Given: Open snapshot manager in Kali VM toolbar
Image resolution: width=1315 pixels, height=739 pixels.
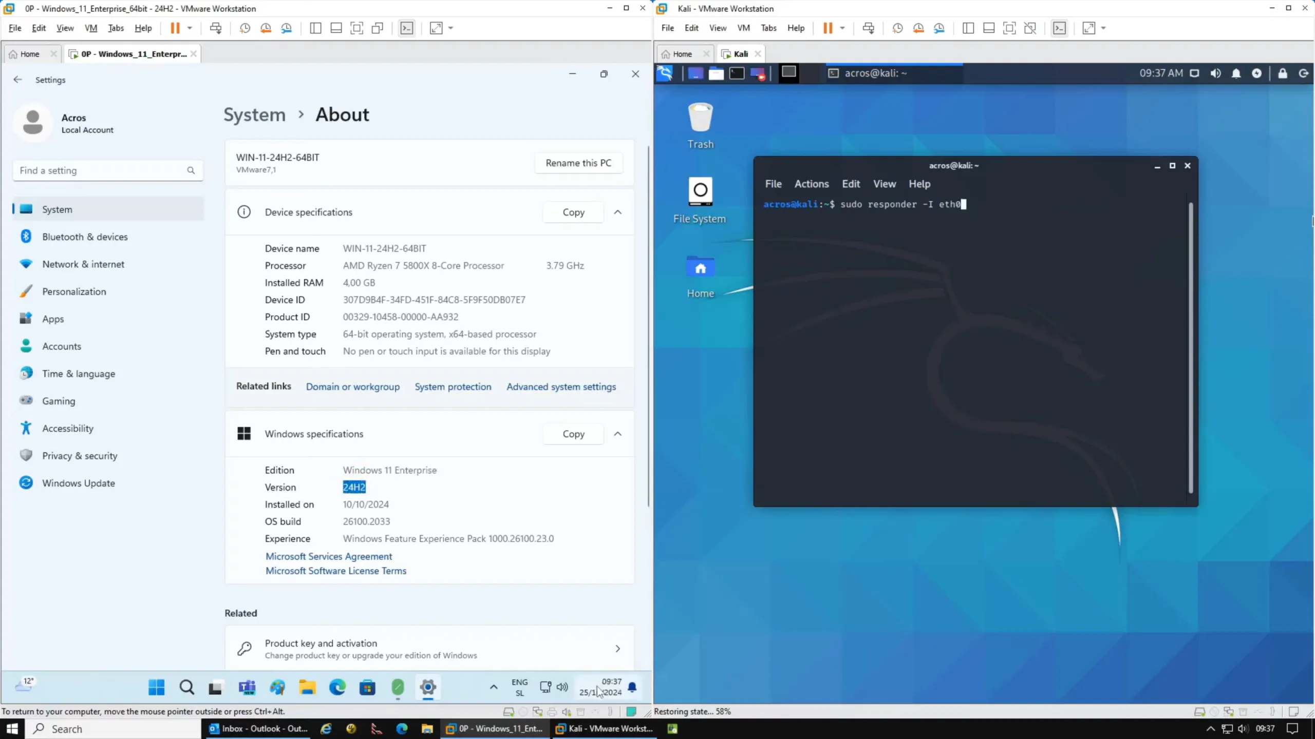Looking at the screenshot, I should 939,28.
